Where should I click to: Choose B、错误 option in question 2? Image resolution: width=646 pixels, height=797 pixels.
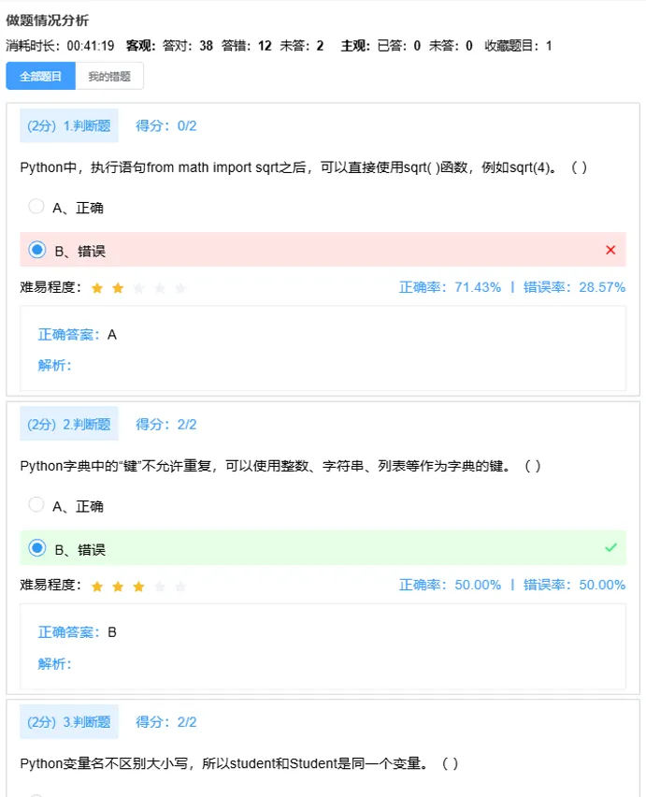pyautogui.click(x=37, y=548)
